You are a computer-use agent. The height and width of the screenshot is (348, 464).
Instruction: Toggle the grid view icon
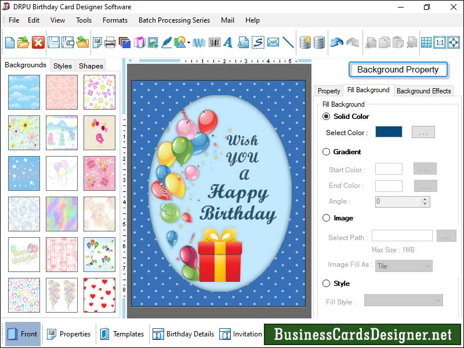426,42
